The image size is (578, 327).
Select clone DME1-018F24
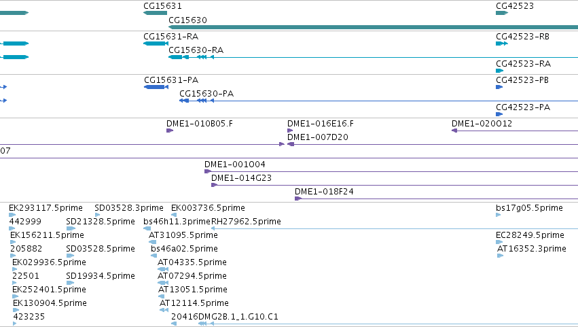324,192
